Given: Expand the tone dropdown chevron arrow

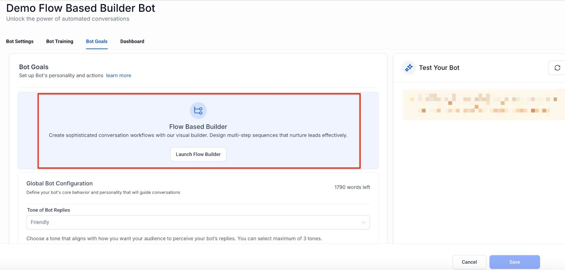Looking at the screenshot, I should (363, 222).
